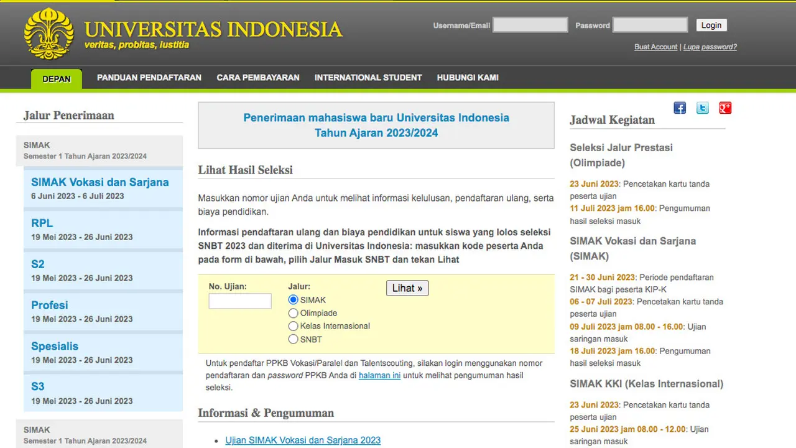Screen dimensions: 796x448
Task: Open Ujian SIMAK Vokasi dan Sarjana 2023
Action: pyautogui.click(x=303, y=440)
